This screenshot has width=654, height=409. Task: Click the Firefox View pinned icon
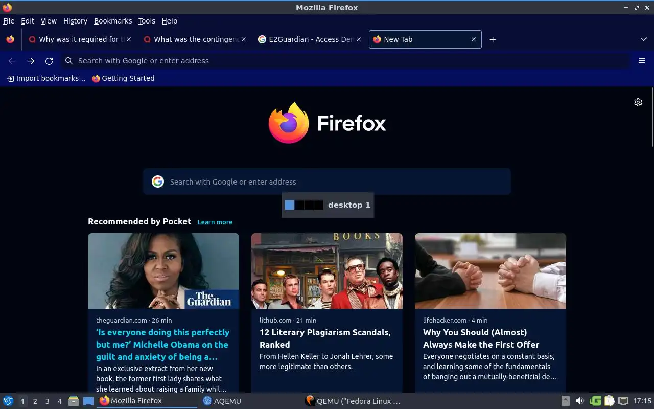pyautogui.click(x=10, y=39)
